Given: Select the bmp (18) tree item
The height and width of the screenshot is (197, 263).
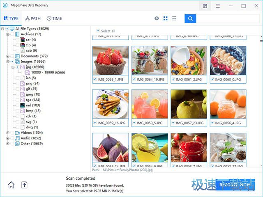Looking at the screenshot, I should point(33,111).
